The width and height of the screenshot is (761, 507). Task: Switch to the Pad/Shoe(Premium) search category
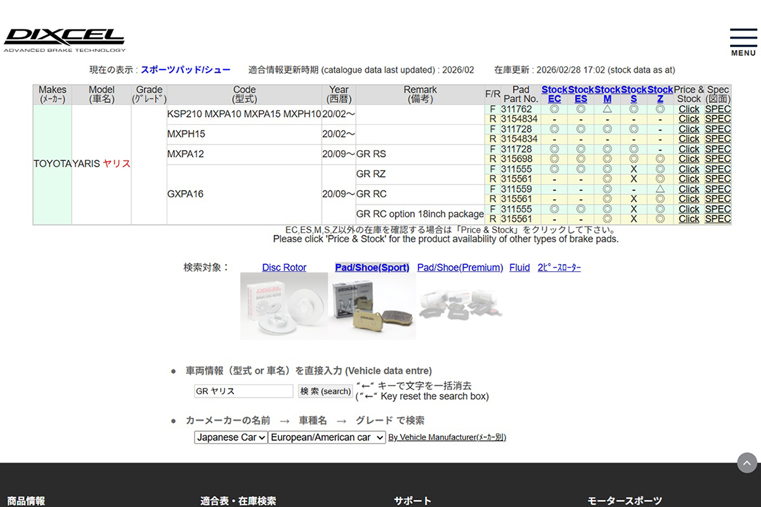coord(460,267)
